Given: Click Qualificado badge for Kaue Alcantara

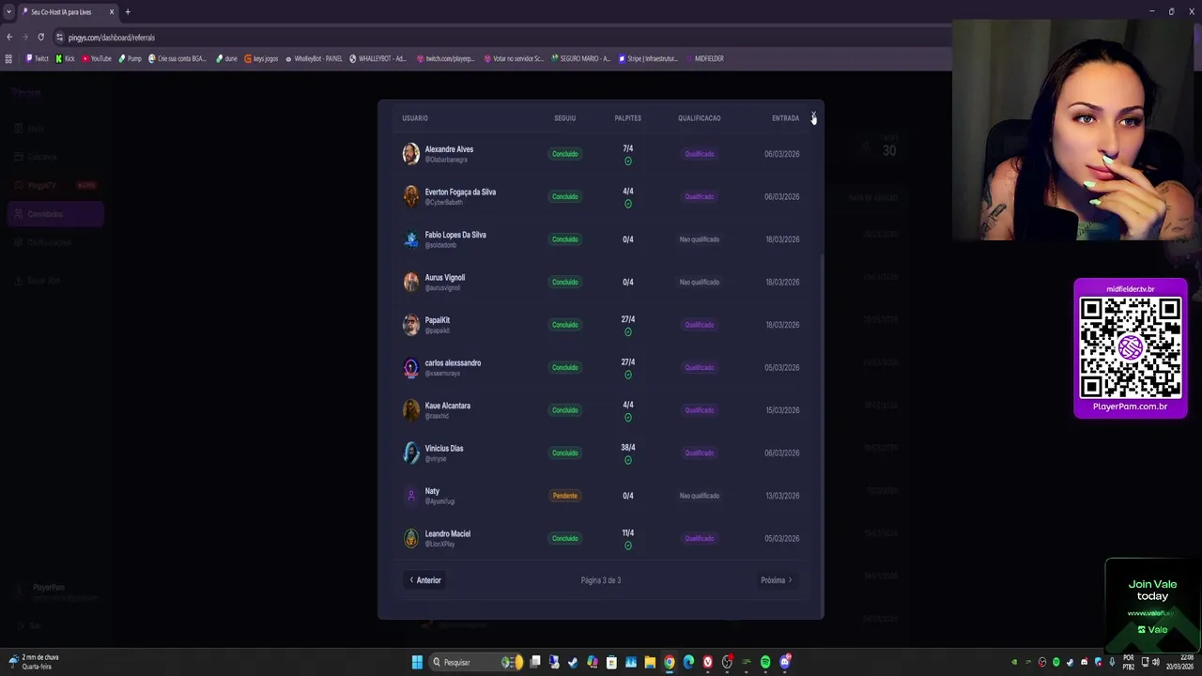Looking at the screenshot, I should [x=699, y=410].
